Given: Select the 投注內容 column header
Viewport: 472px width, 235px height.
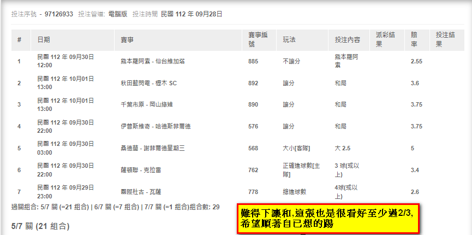Looking at the screenshot, I should (347, 40).
